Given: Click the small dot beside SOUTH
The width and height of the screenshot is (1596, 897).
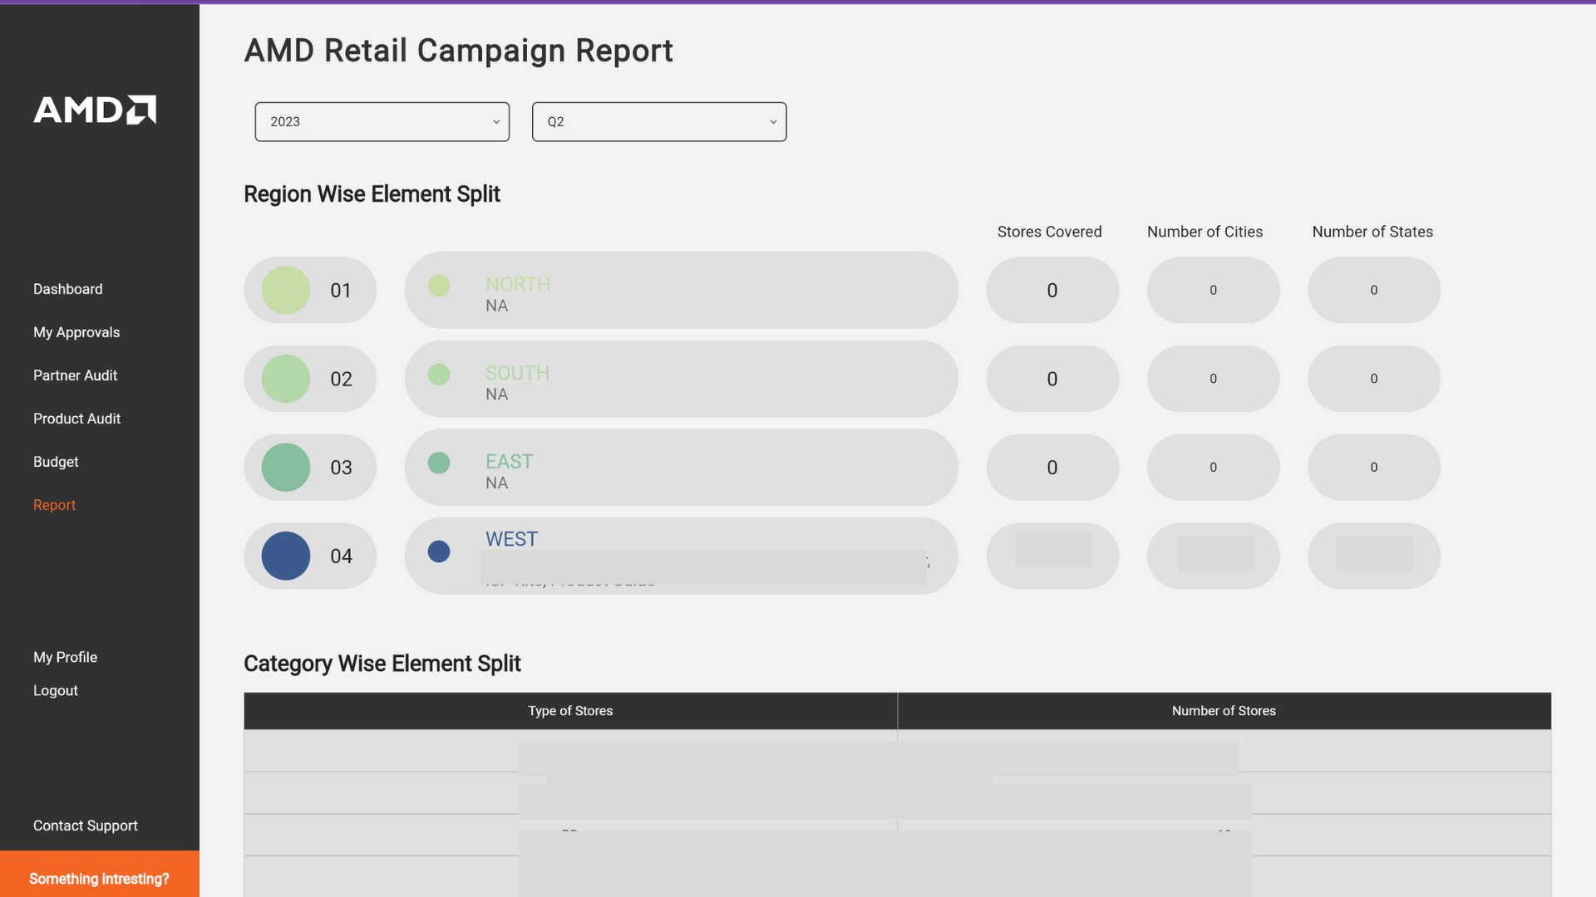Looking at the screenshot, I should (x=439, y=375).
